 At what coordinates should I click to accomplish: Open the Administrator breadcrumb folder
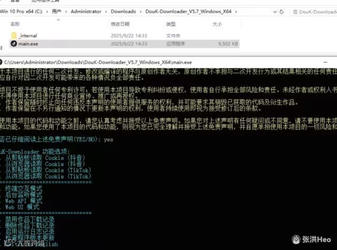tap(86, 12)
